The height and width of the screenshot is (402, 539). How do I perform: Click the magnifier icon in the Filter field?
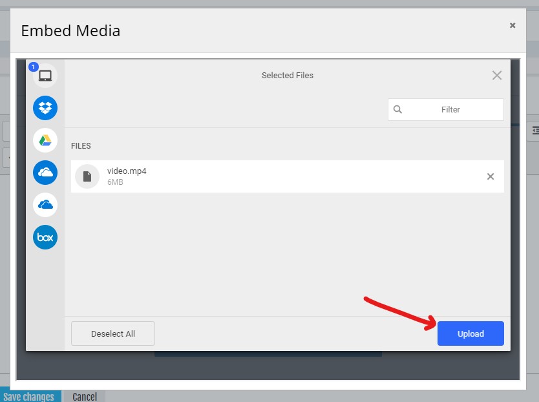(397, 109)
